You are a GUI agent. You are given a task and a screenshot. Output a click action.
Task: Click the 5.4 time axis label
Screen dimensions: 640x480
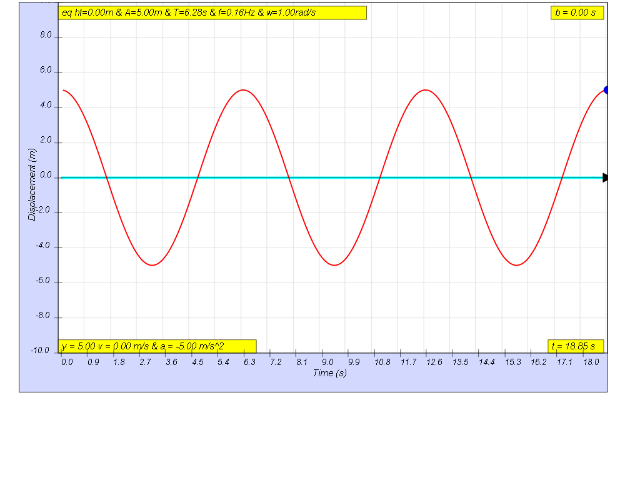coord(223,362)
